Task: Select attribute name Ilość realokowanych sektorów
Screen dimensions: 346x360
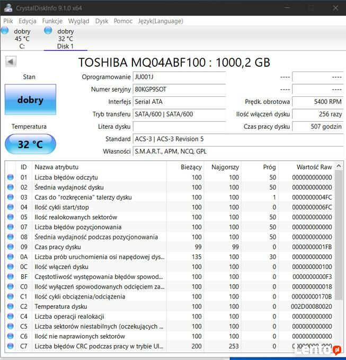Action: (76, 217)
